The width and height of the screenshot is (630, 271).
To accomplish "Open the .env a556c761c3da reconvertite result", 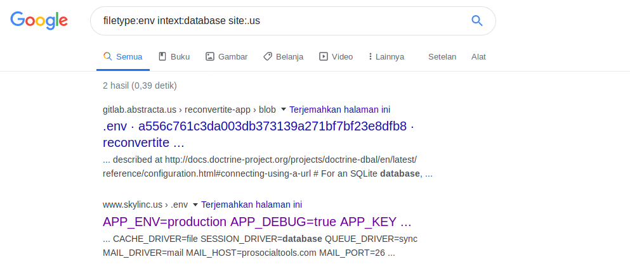I will point(258,134).
